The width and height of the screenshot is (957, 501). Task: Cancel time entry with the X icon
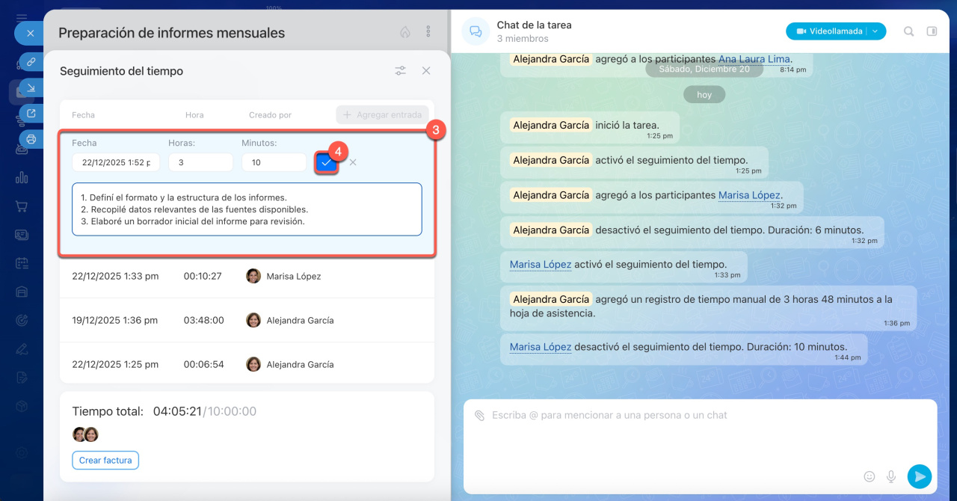click(x=353, y=162)
